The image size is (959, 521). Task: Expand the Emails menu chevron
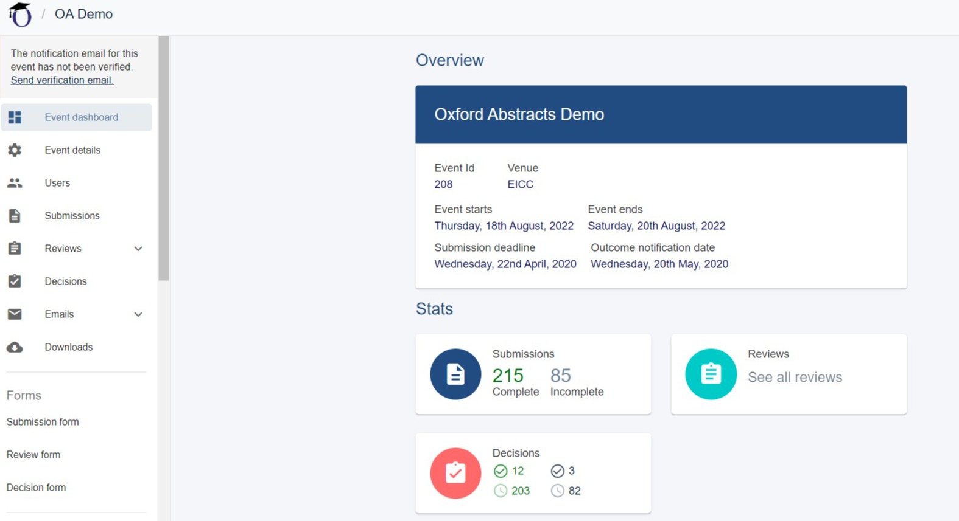138,314
